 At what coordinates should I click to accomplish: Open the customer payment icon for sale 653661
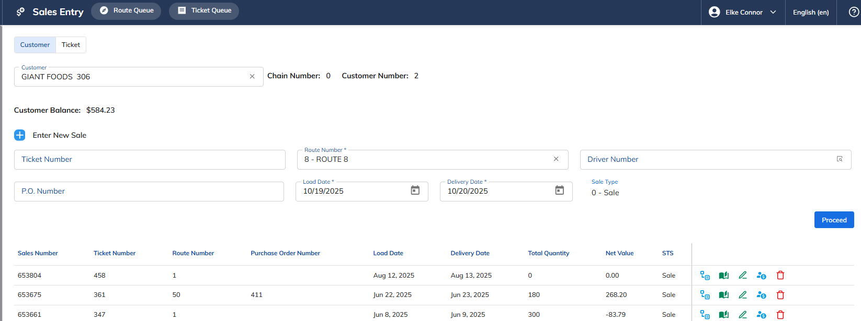click(762, 315)
